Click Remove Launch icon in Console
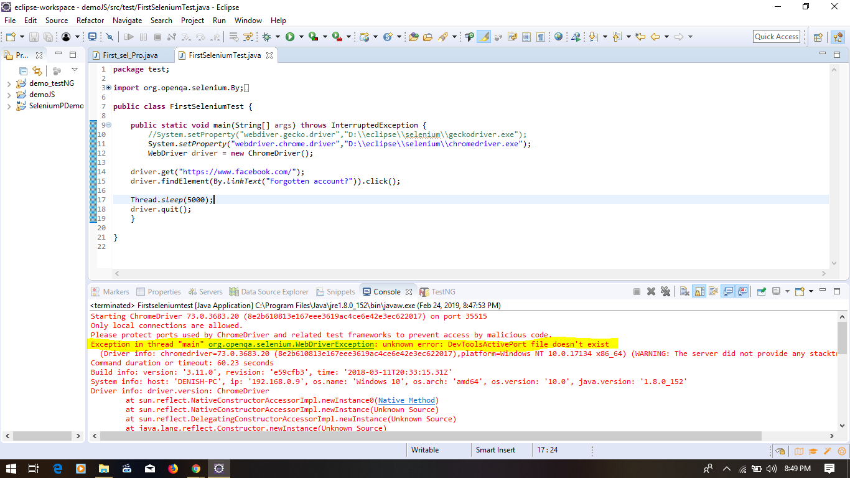This screenshot has width=850, height=478. (651, 291)
